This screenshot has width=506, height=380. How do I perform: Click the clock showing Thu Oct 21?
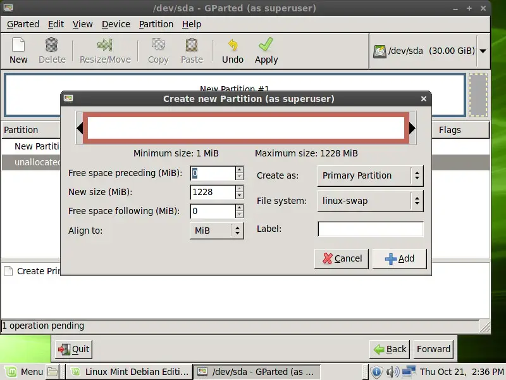pyautogui.click(x=462, y=372)
